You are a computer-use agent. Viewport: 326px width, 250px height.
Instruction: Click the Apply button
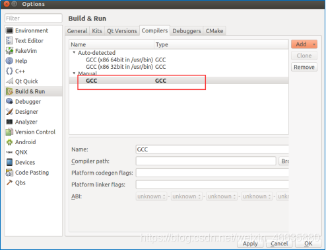pos(250,243)
